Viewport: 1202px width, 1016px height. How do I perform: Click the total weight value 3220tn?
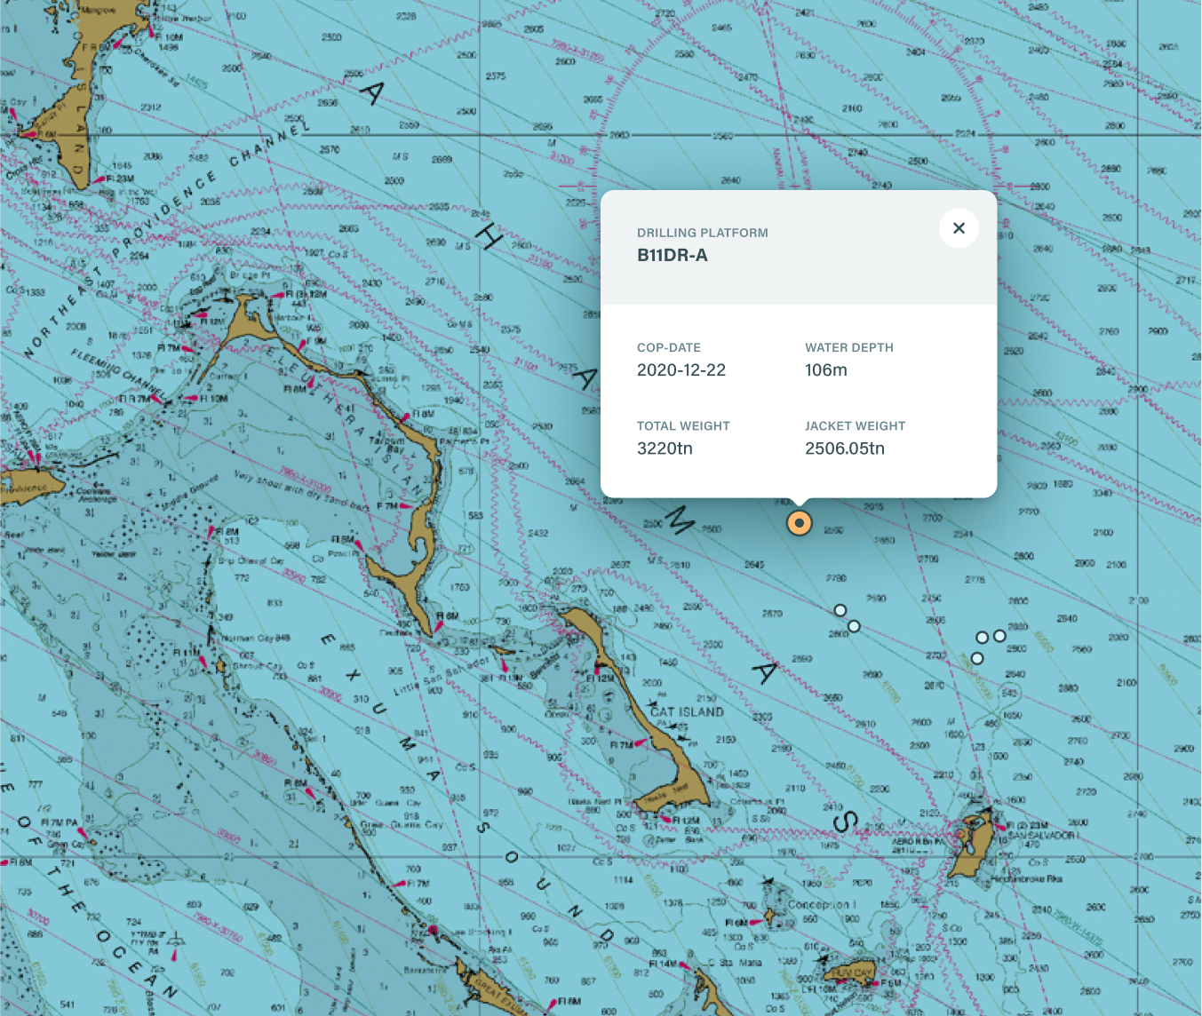coord(665,448)
